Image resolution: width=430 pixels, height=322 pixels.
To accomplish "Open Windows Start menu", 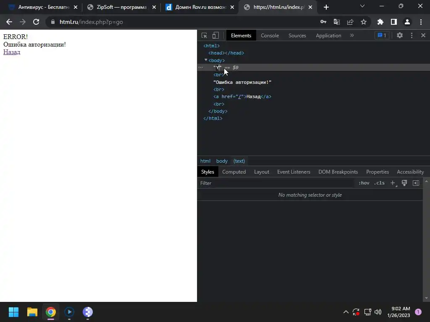I will [13, 312].
